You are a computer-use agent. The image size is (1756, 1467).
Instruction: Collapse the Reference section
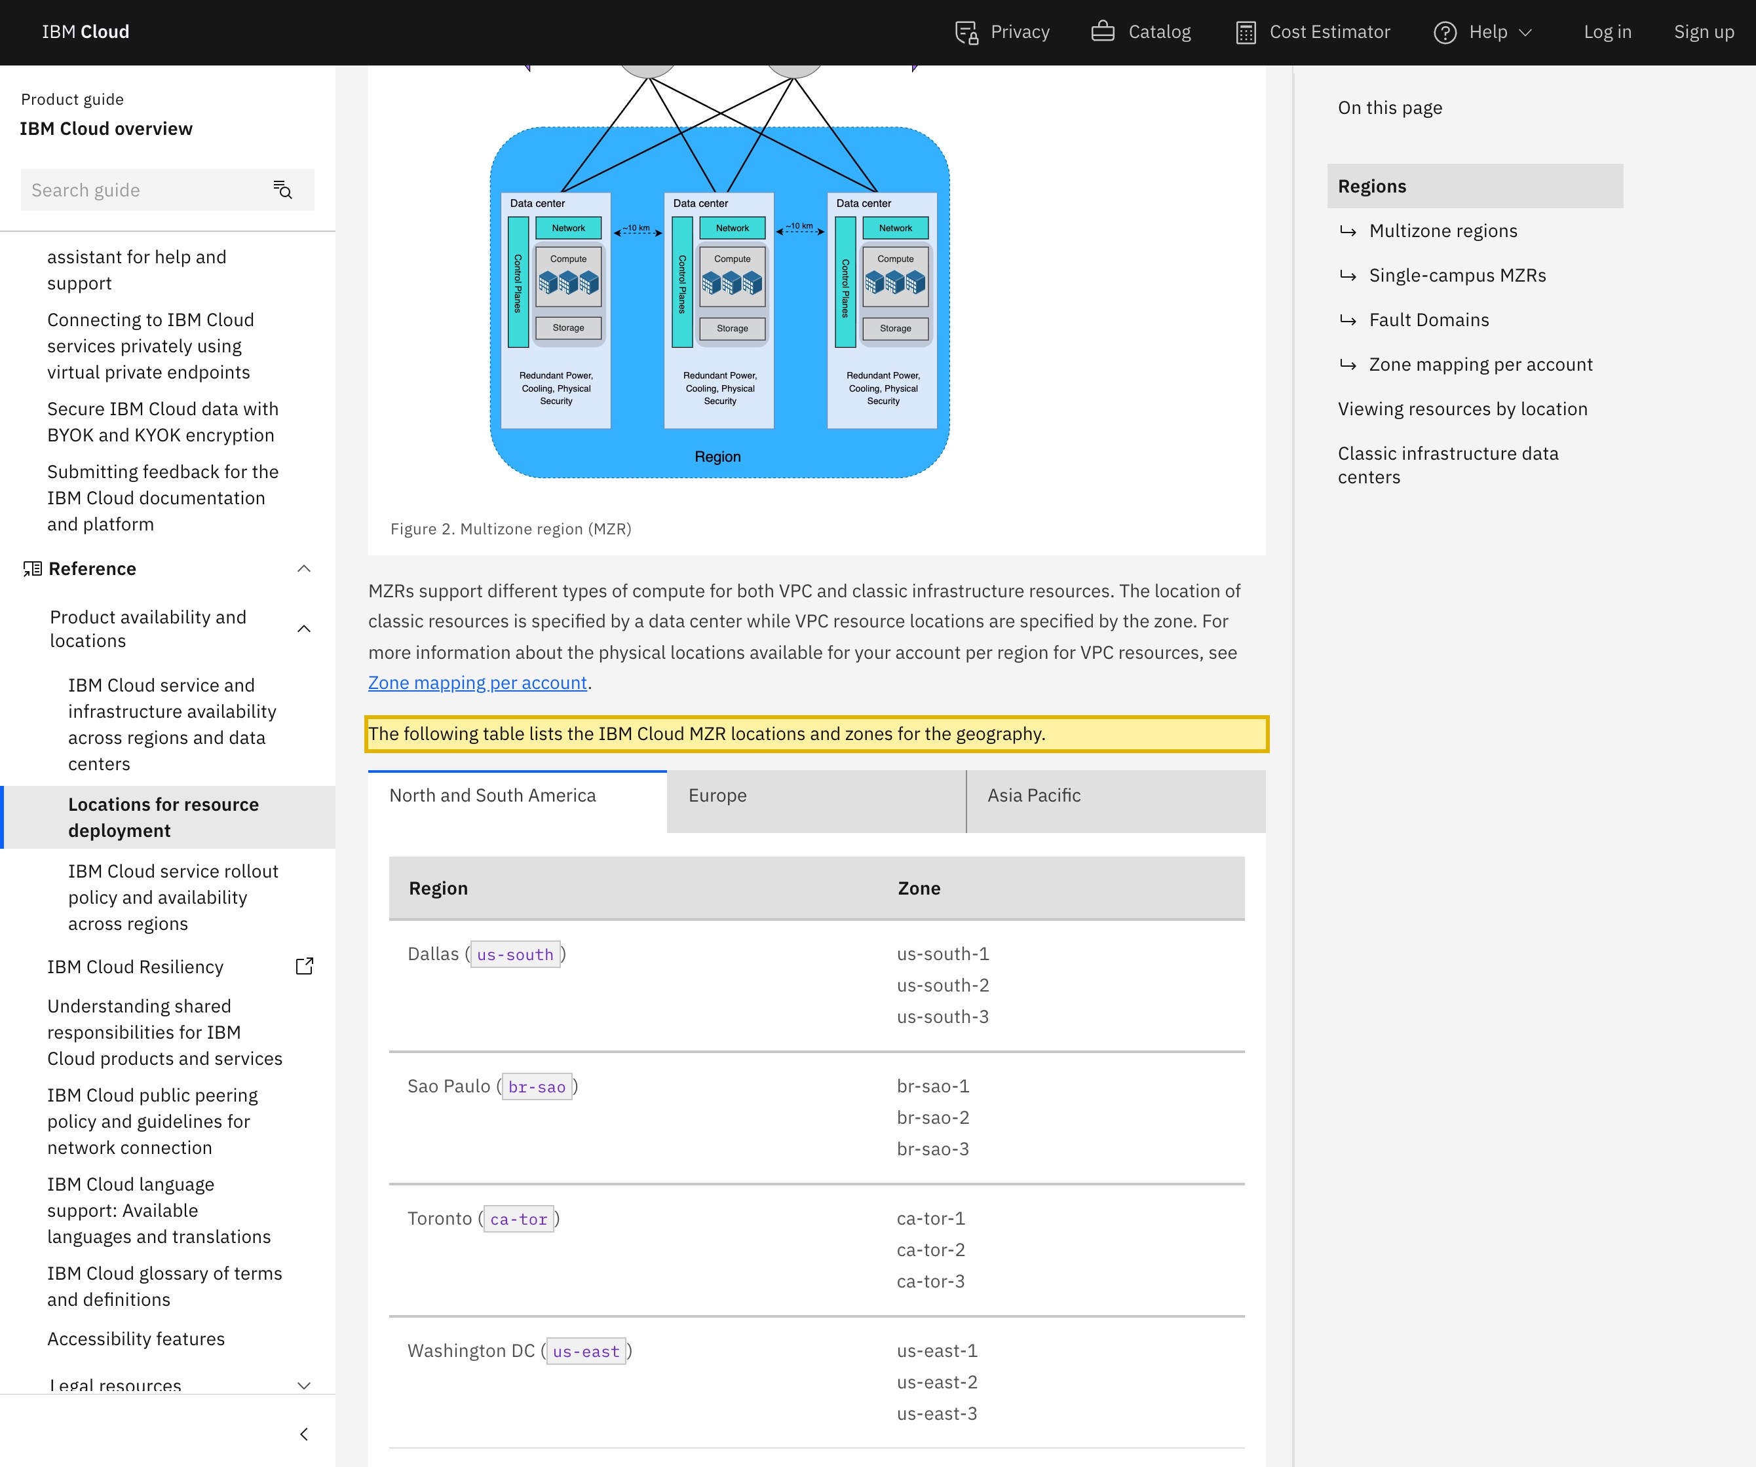tap(305, 569)
